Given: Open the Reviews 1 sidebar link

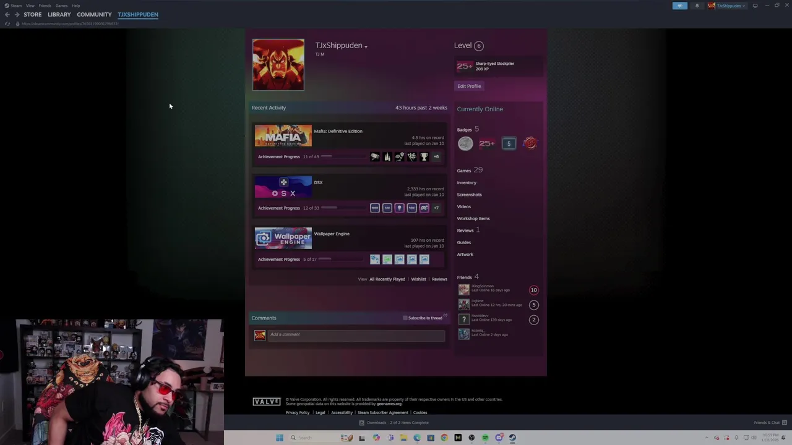Looking at the screenshot, I should click(x=468, y=230).
